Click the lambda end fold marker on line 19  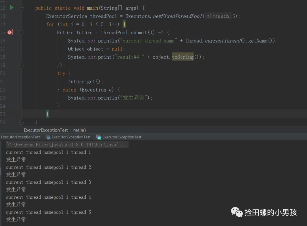click(x=22, y=65)
